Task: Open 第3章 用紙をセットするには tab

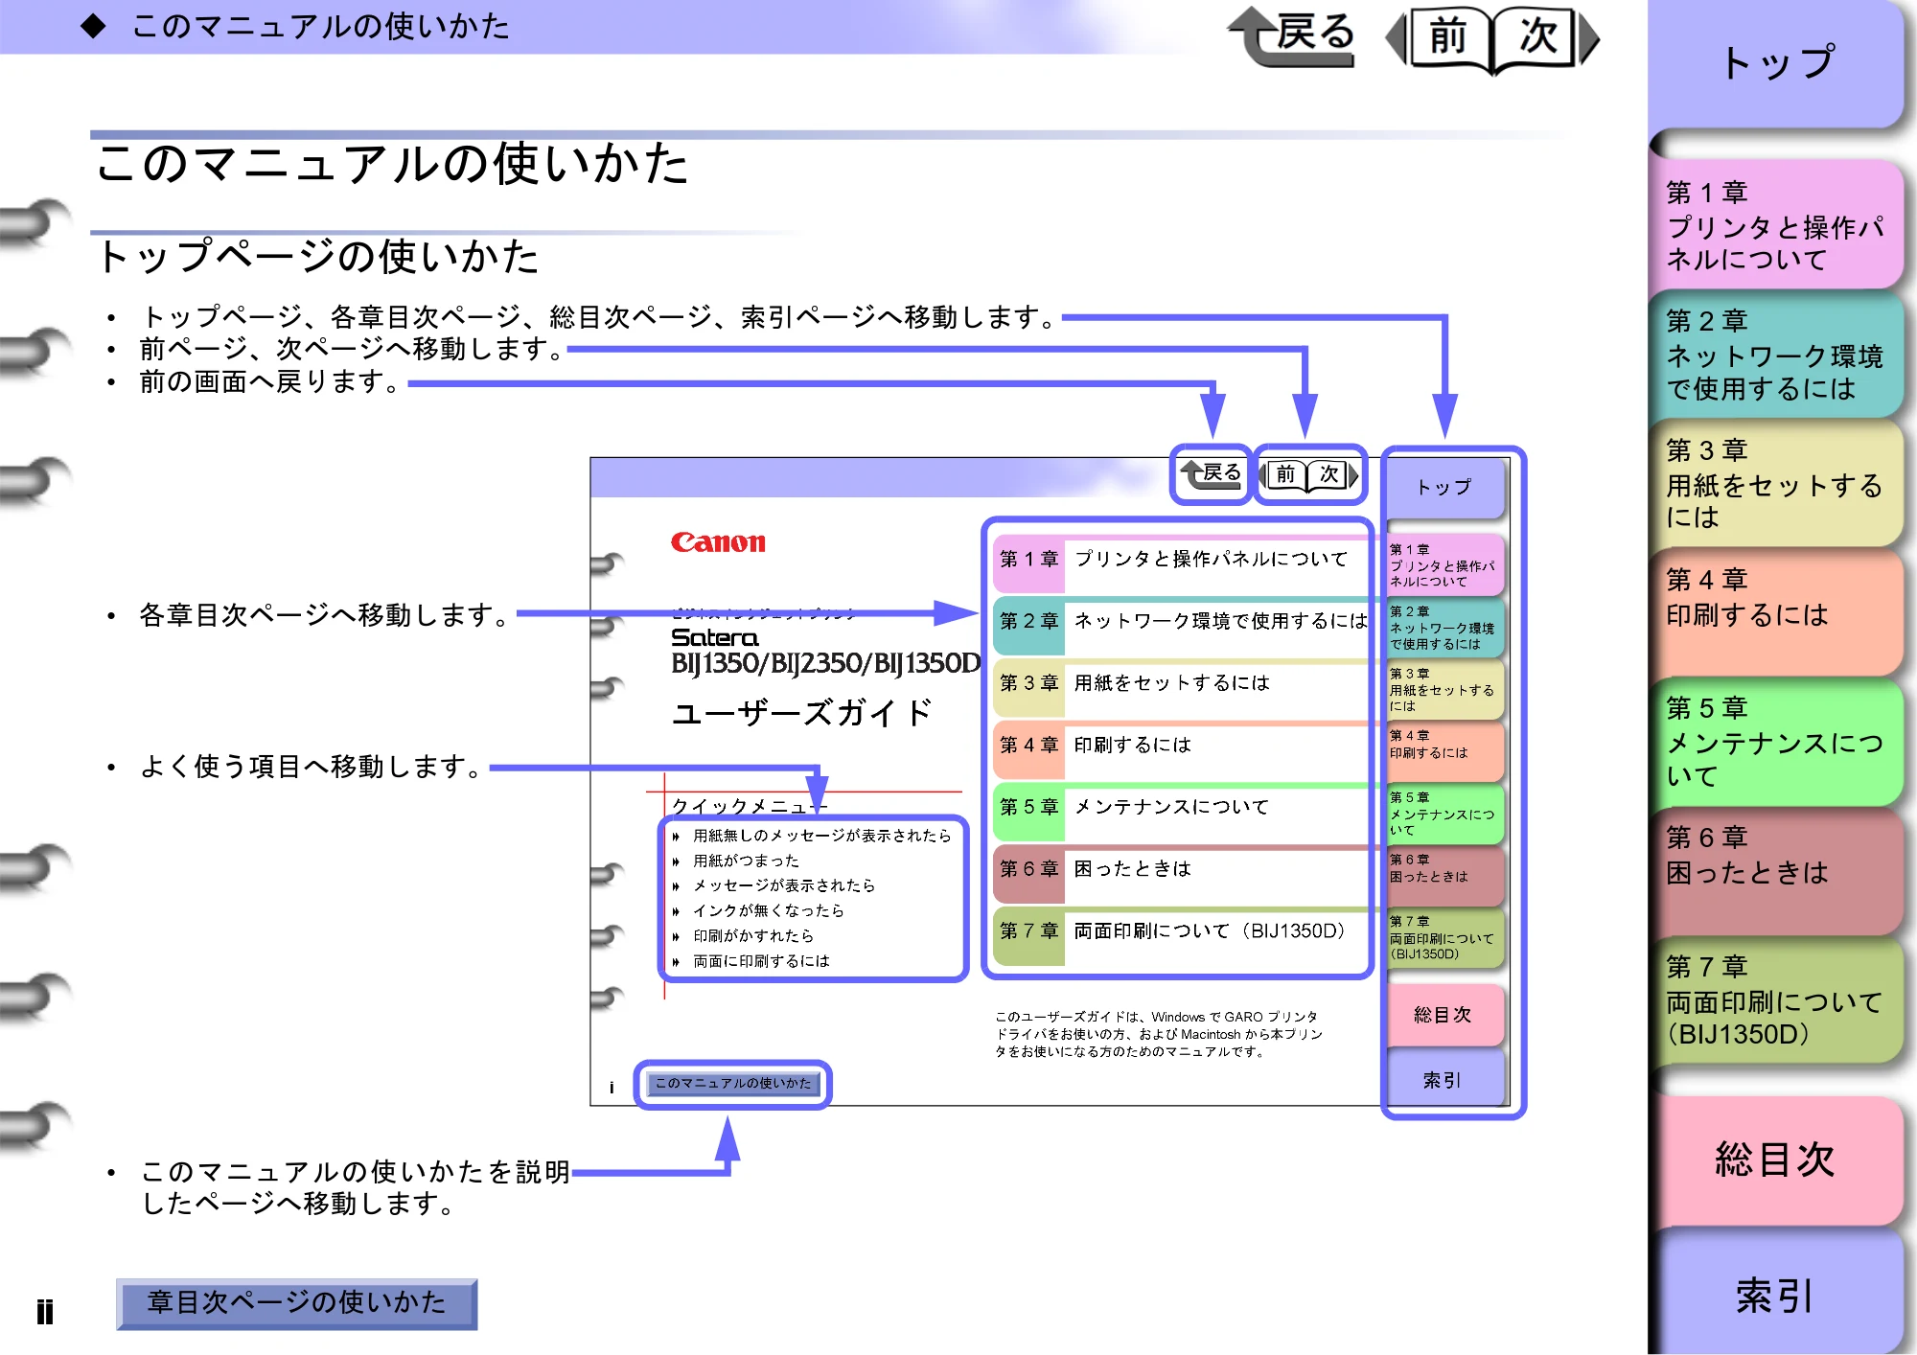Action: point(1776,484)
